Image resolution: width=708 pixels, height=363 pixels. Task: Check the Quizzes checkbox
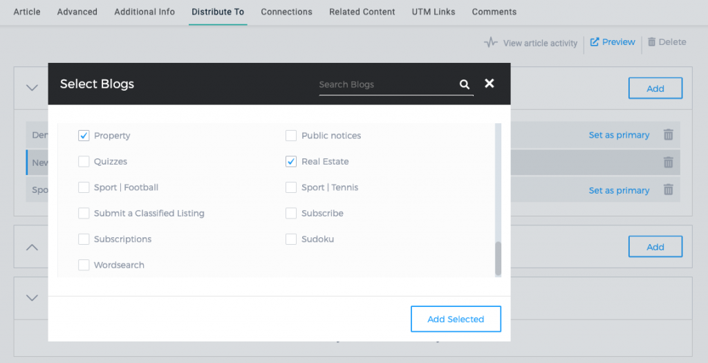(x=84, y=161)
